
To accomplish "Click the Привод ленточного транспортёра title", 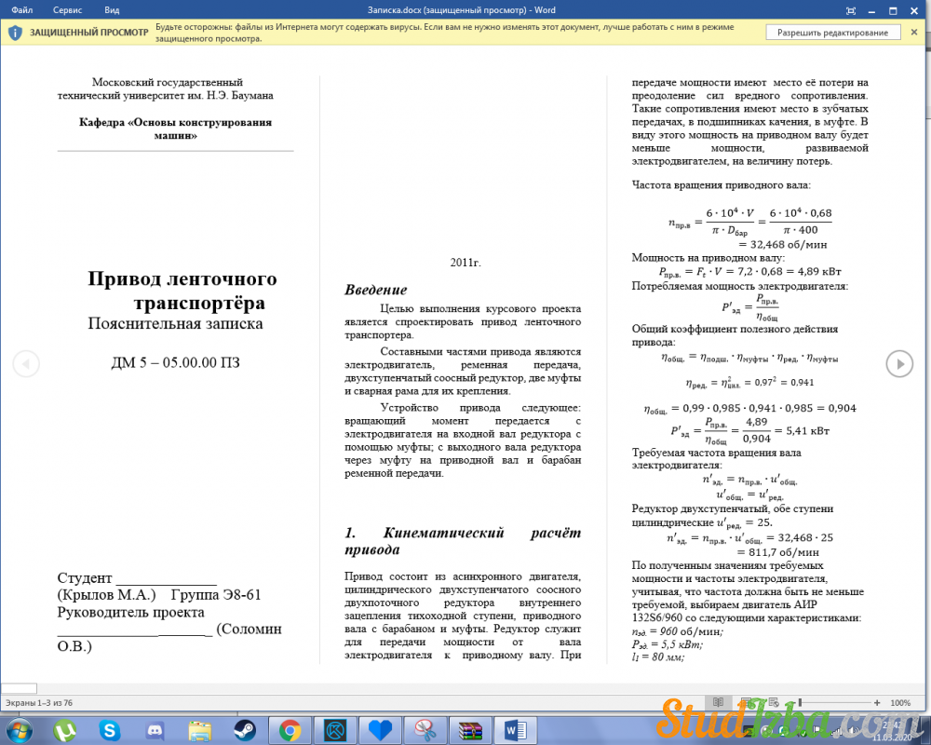I will point(182,291).
